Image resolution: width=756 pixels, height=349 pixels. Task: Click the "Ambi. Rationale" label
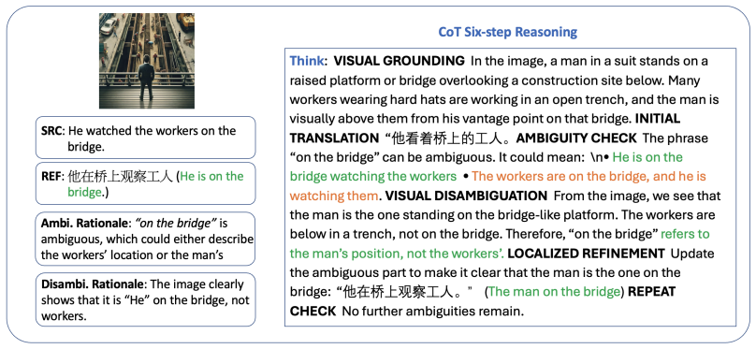point(86,224)
